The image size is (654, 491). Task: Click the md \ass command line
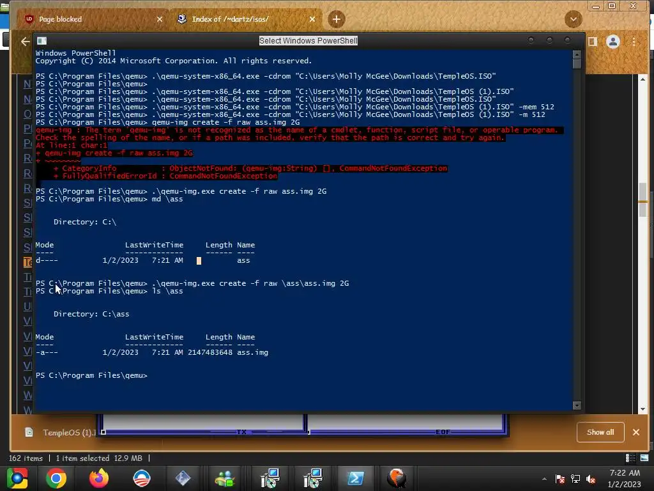tap(109, 199)
